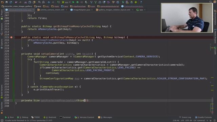Collapse the setBitmapToMemoryCache method fold marker
Screen dimensions: 217x122
14,37
